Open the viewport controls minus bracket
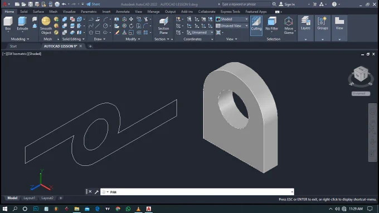 pyautogui.click(x=4, y=54)
